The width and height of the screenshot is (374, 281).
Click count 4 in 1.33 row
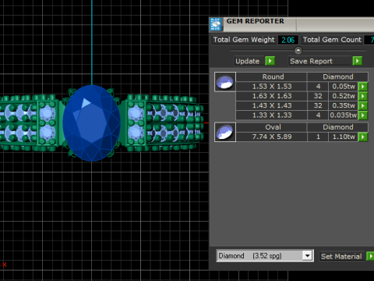tap(318, 116)
